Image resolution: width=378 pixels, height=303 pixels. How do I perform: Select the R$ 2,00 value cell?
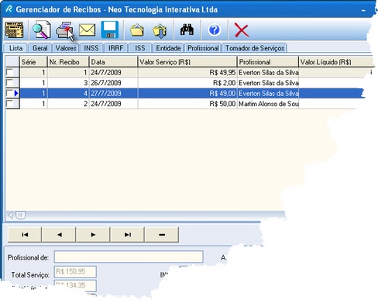point(187,83)
